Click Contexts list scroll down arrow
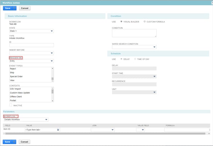Image resolution: width=213 pixels, height=146 pixels. pos(53,101)
